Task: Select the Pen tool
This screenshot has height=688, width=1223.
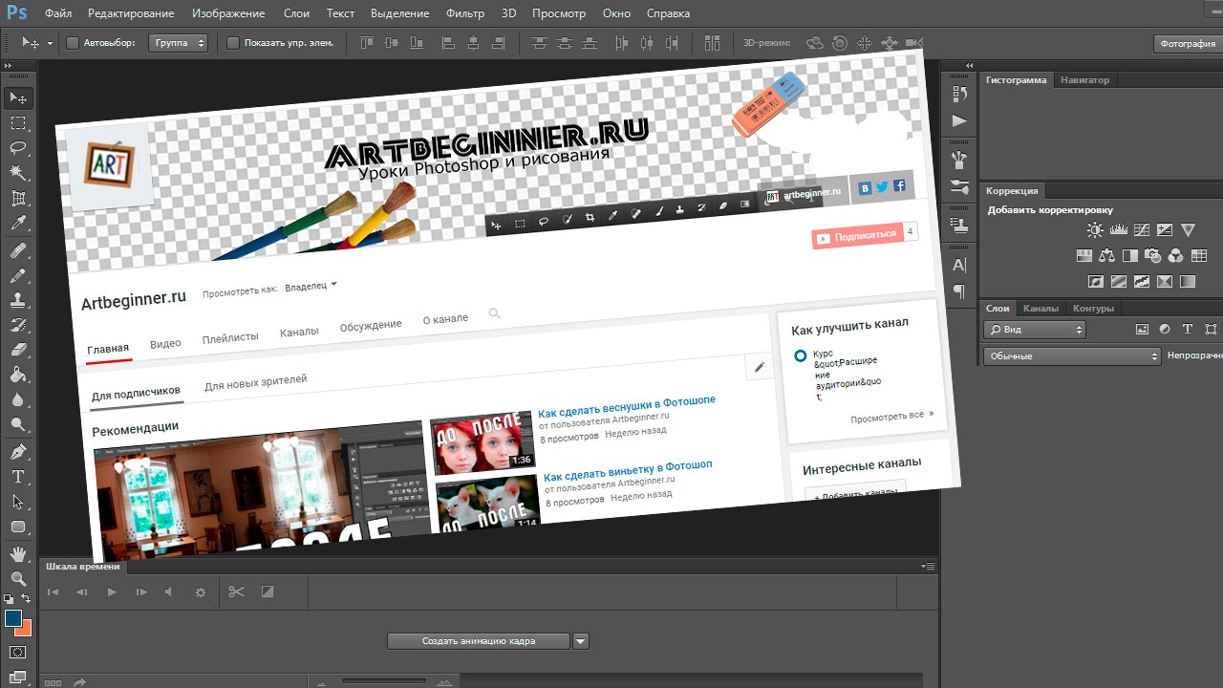Action: 18,451
